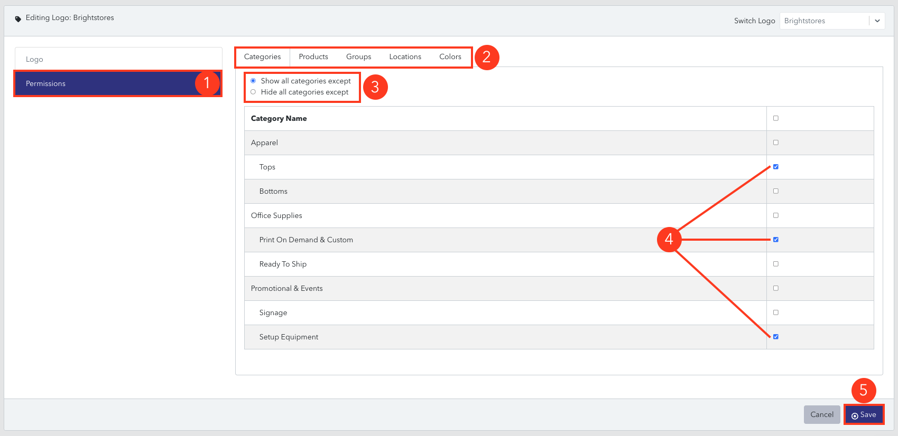Screen dimensions: 898x436
Task: Click the Bottoms row label
Action: [273, 191]
